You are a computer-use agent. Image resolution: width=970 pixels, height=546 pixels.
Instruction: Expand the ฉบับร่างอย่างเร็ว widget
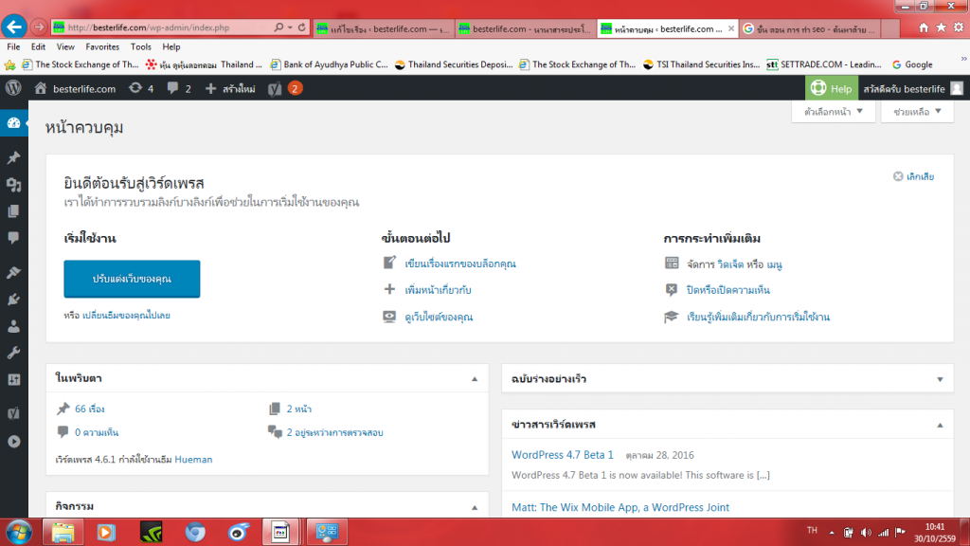click(x=940, y=379)
